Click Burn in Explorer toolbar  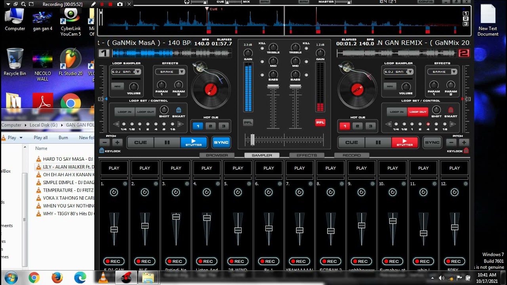(63, 138)
